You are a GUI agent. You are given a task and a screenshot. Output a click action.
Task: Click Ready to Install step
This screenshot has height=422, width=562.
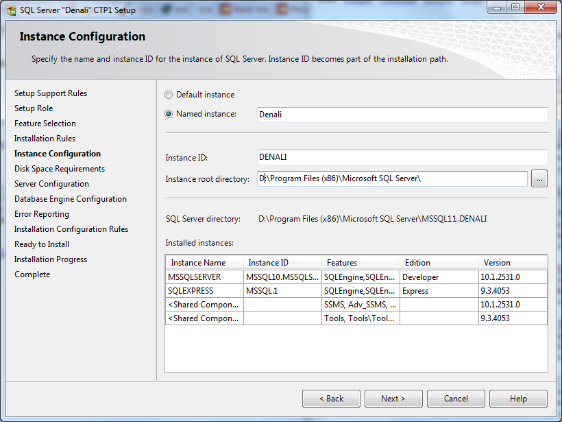[42, 244]
